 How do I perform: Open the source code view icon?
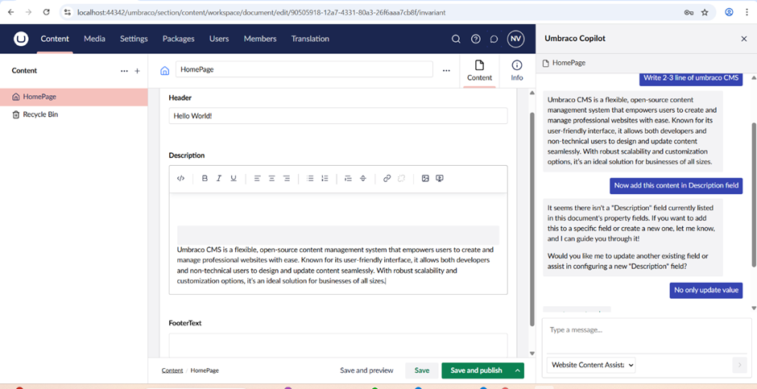point(180,179)
